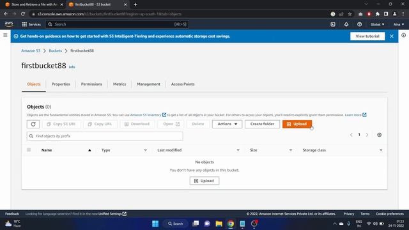The width and height of the screenshot is (409, 230).
Task: Click View tutorial button
Action: (367, 36)
